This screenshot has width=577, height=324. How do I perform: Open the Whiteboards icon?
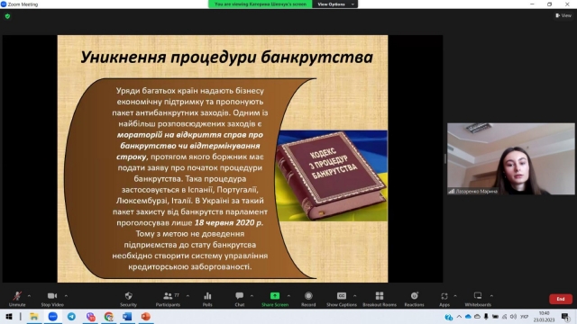point(478,296)
